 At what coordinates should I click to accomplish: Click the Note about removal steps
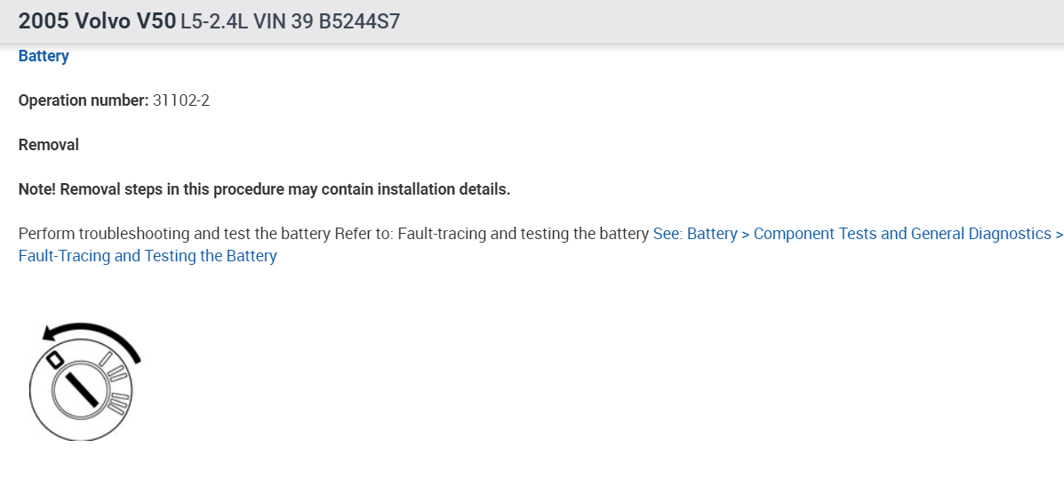click(264, 189)
